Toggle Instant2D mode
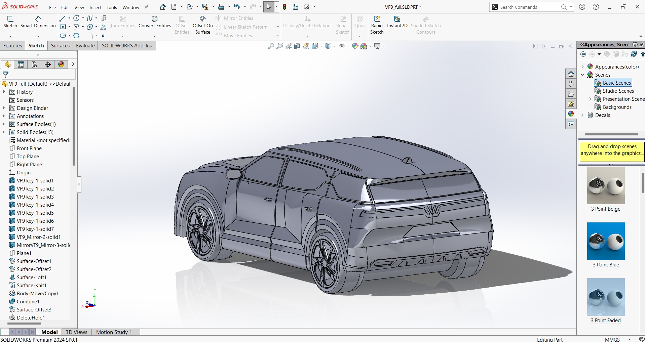 [x=397, y=22]
